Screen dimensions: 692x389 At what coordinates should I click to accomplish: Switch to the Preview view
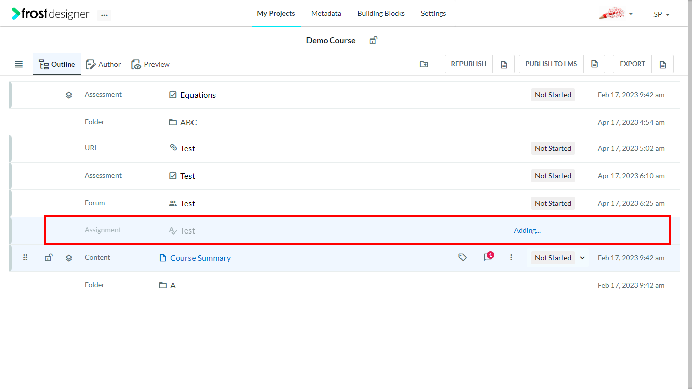[150, 64]
